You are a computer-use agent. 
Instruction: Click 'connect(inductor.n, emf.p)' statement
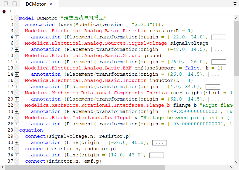click(x=63, y=161)
